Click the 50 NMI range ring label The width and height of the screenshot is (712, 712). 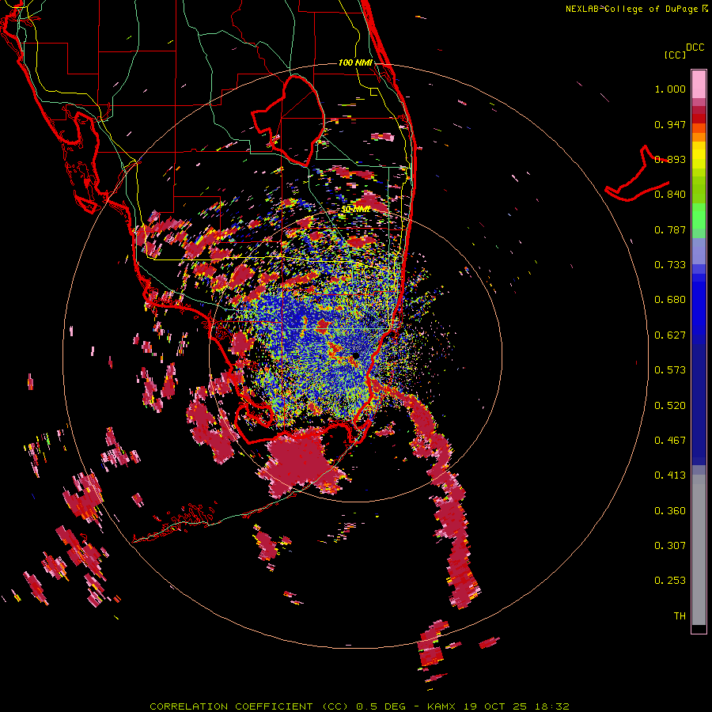pos(355,209)
